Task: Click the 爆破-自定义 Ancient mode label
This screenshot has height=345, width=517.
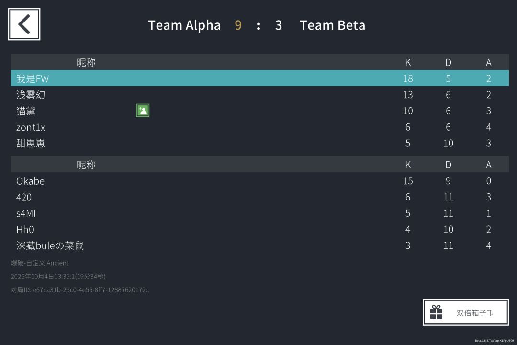Action: [x=40, y=263]
